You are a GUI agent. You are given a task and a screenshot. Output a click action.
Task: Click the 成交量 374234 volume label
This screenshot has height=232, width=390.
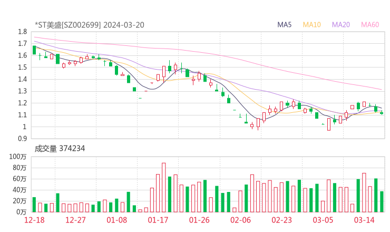pos(60,149)
